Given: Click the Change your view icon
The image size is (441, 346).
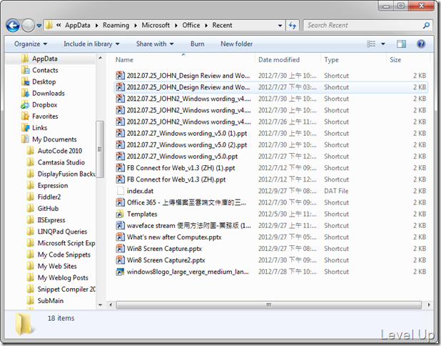Looking at the screenshot, I should 371,44.
